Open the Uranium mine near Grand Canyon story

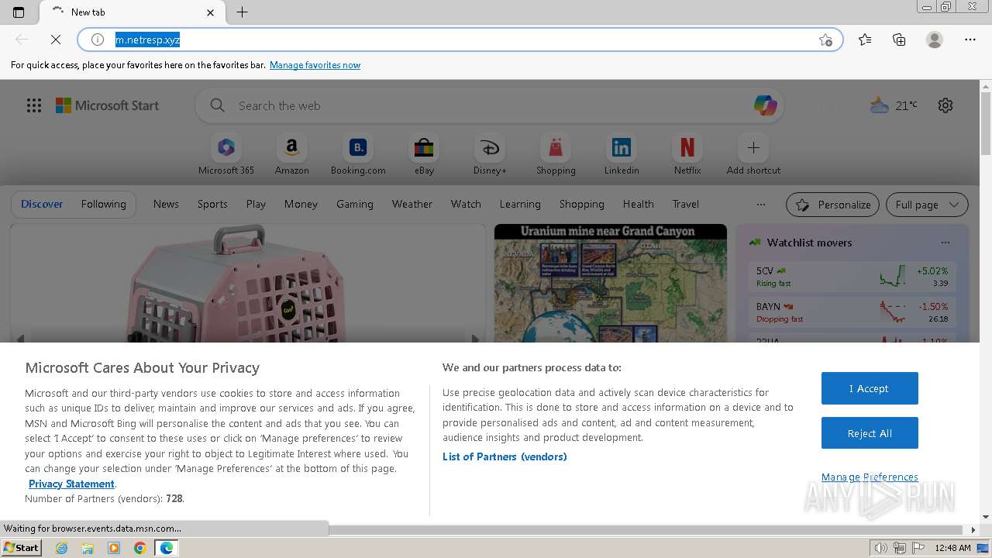point(611,283)
